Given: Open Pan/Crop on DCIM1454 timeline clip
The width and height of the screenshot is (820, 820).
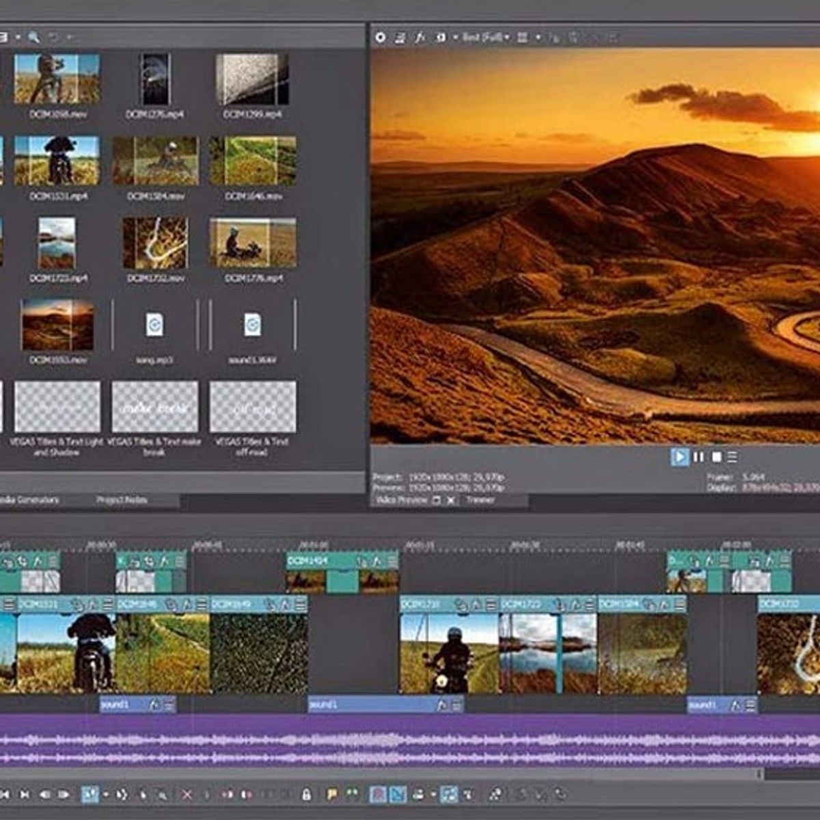Looking at the screenshot, I should pos(363,561).
